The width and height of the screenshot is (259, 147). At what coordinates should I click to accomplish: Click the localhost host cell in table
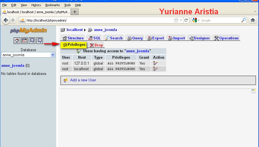point(81,69)
